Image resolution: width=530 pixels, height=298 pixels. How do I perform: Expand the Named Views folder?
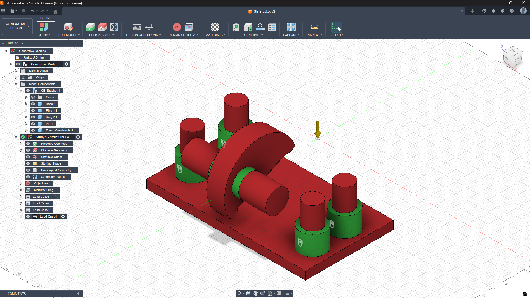tap(16, 71)
